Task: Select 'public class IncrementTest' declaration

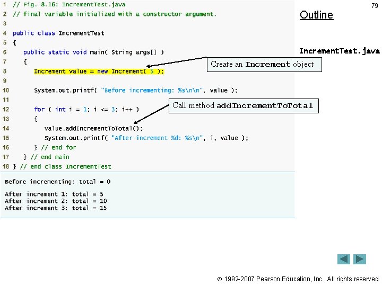Action: (x=58, y=33)
